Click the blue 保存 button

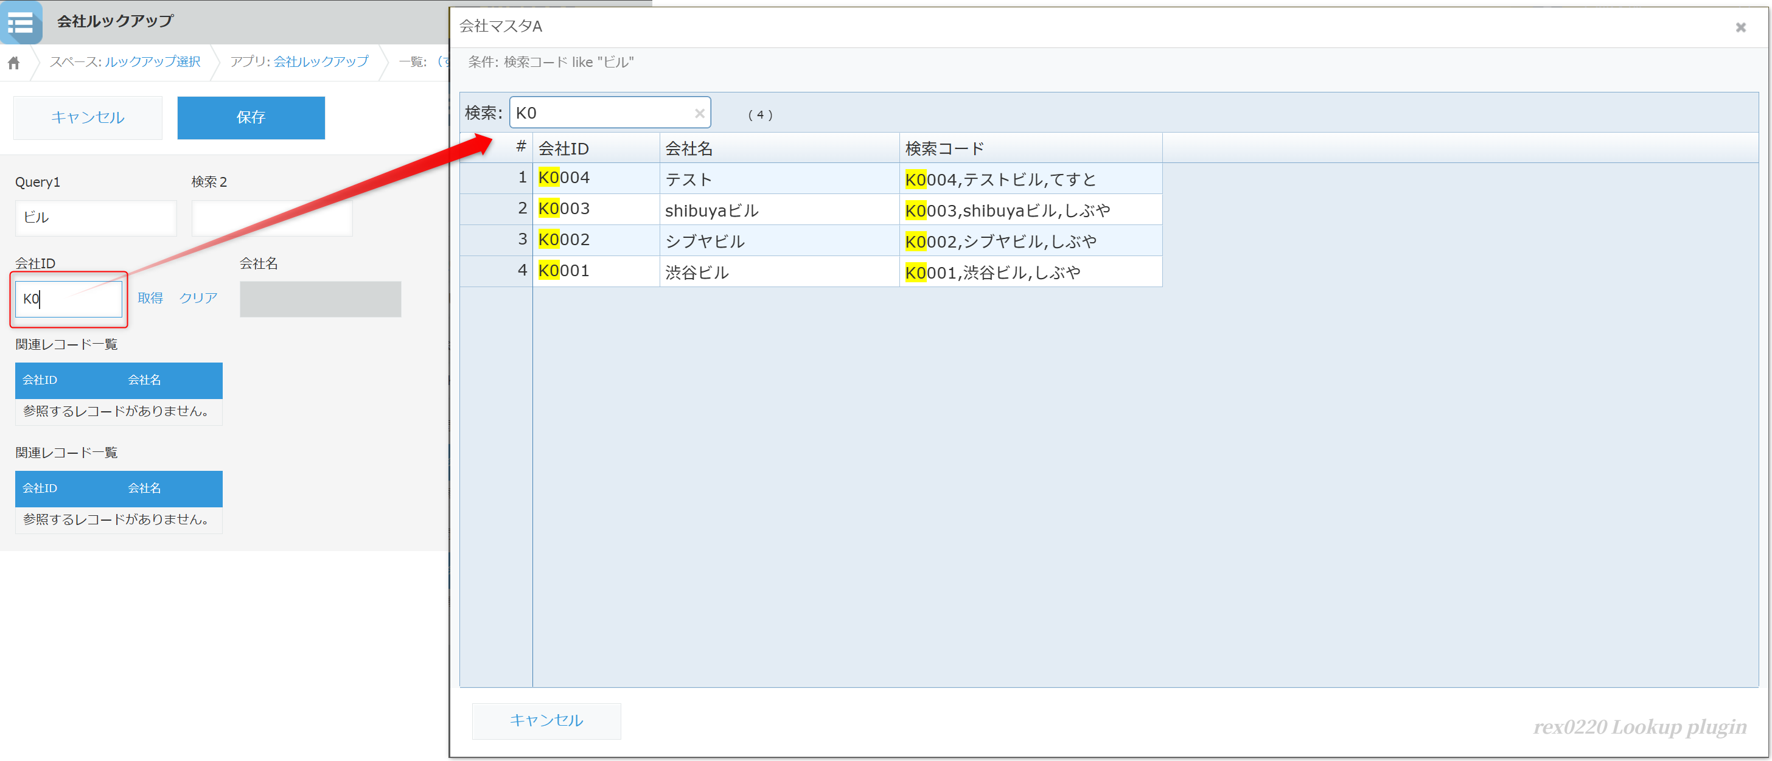[250, 117]
